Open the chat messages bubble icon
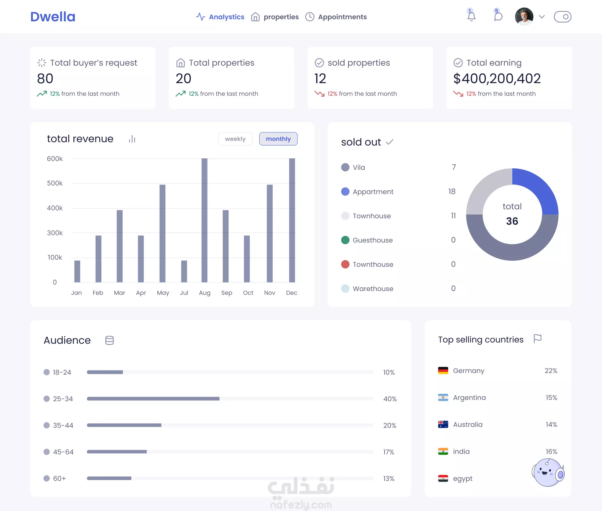 (498, 16)
